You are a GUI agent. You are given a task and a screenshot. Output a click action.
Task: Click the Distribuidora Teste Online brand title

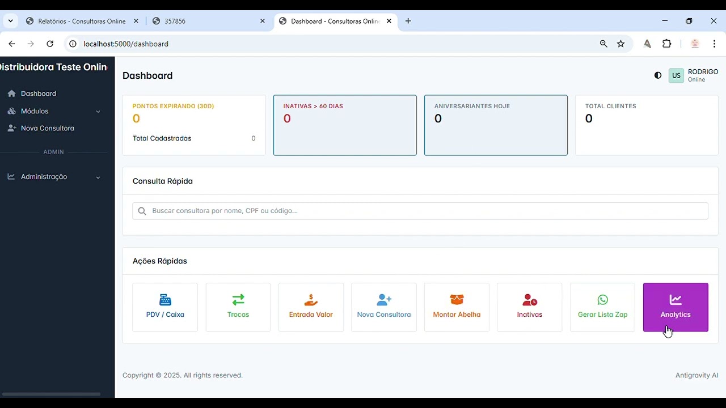tap(54, 67)
